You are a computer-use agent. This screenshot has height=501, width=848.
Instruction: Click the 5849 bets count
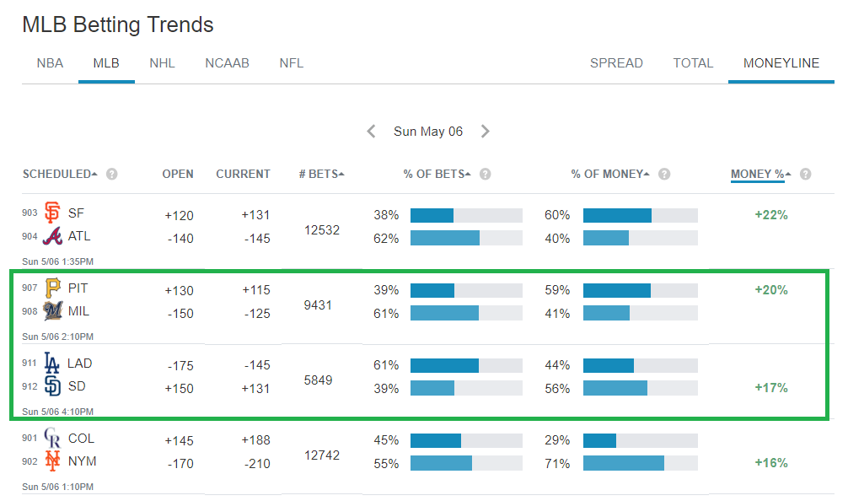click(x=318, y=380)
